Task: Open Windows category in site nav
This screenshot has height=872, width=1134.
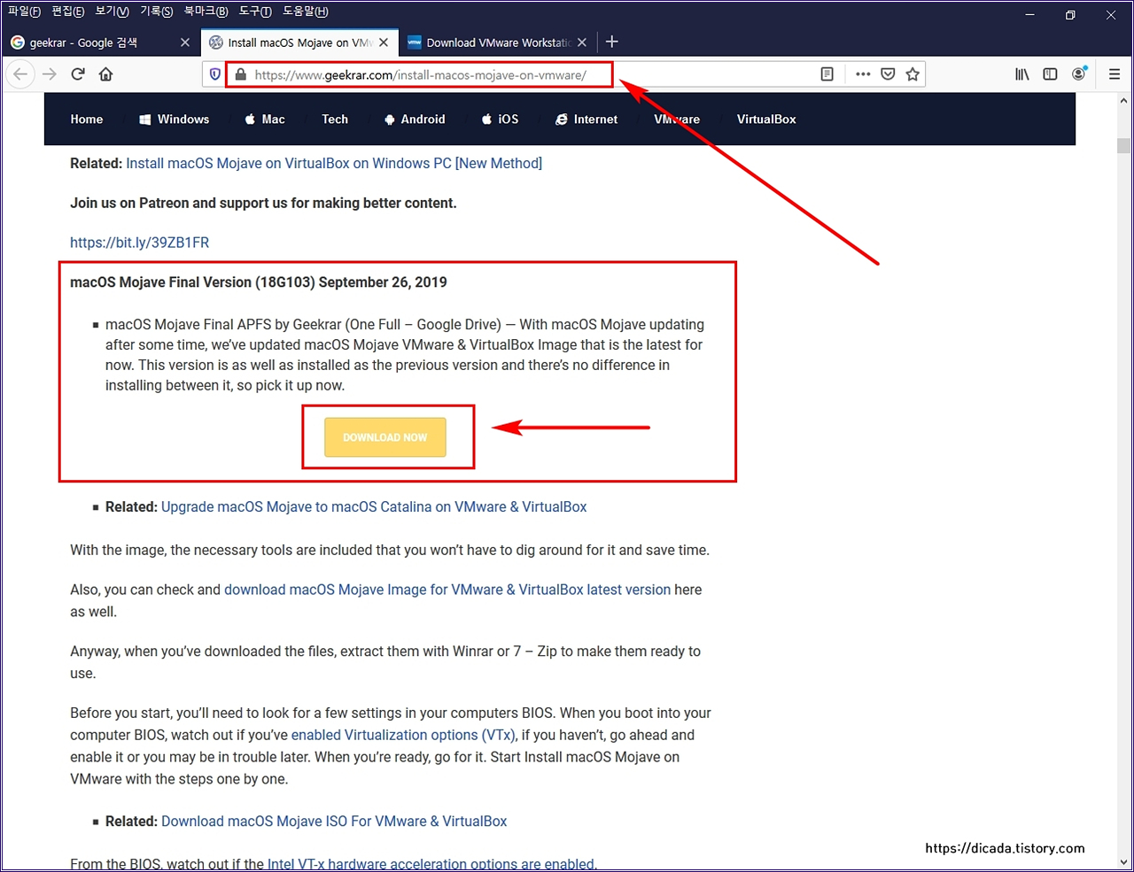Action: (175, 120)
